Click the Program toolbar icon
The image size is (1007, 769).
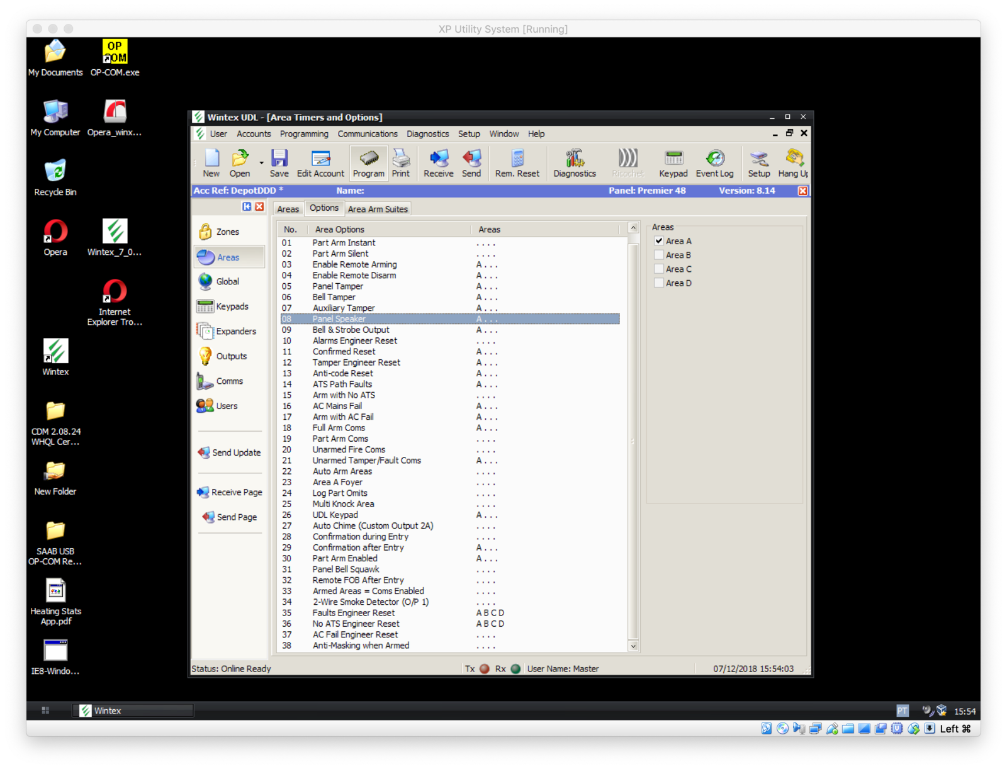pyautogui.click(x=368, y=164)
